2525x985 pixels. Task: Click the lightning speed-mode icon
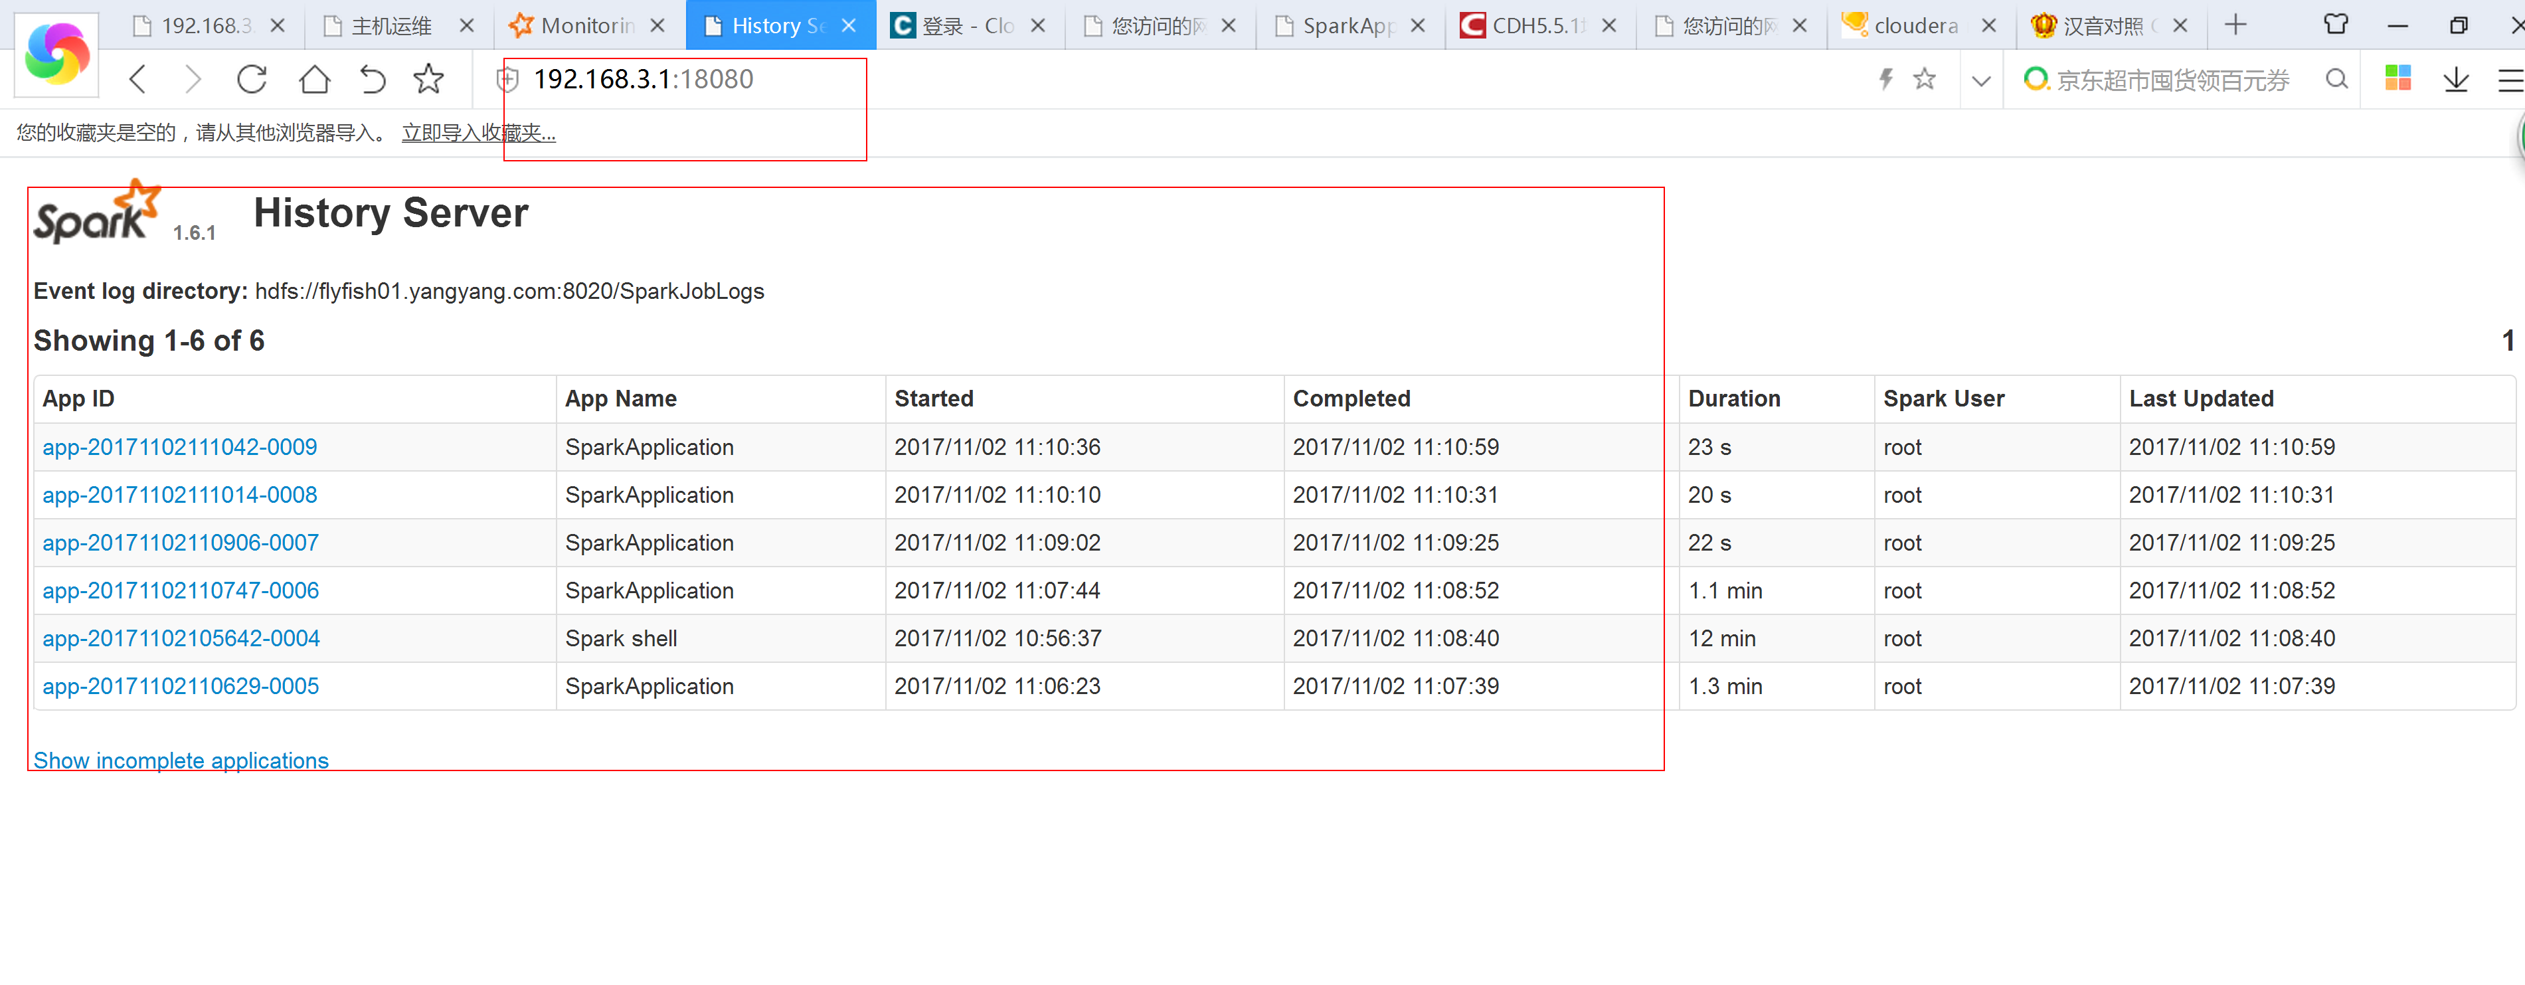pos(1885,80)
